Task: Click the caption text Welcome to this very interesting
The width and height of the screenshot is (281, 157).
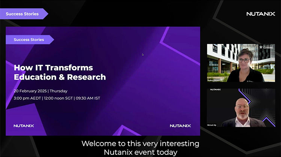Action: (140, 144)
